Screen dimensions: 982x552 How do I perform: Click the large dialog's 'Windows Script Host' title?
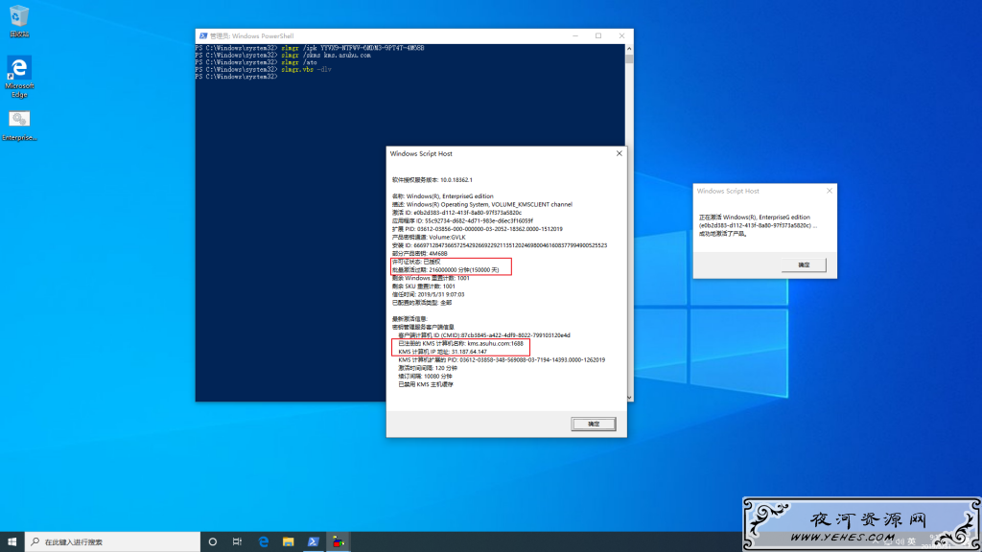point(421,153)
